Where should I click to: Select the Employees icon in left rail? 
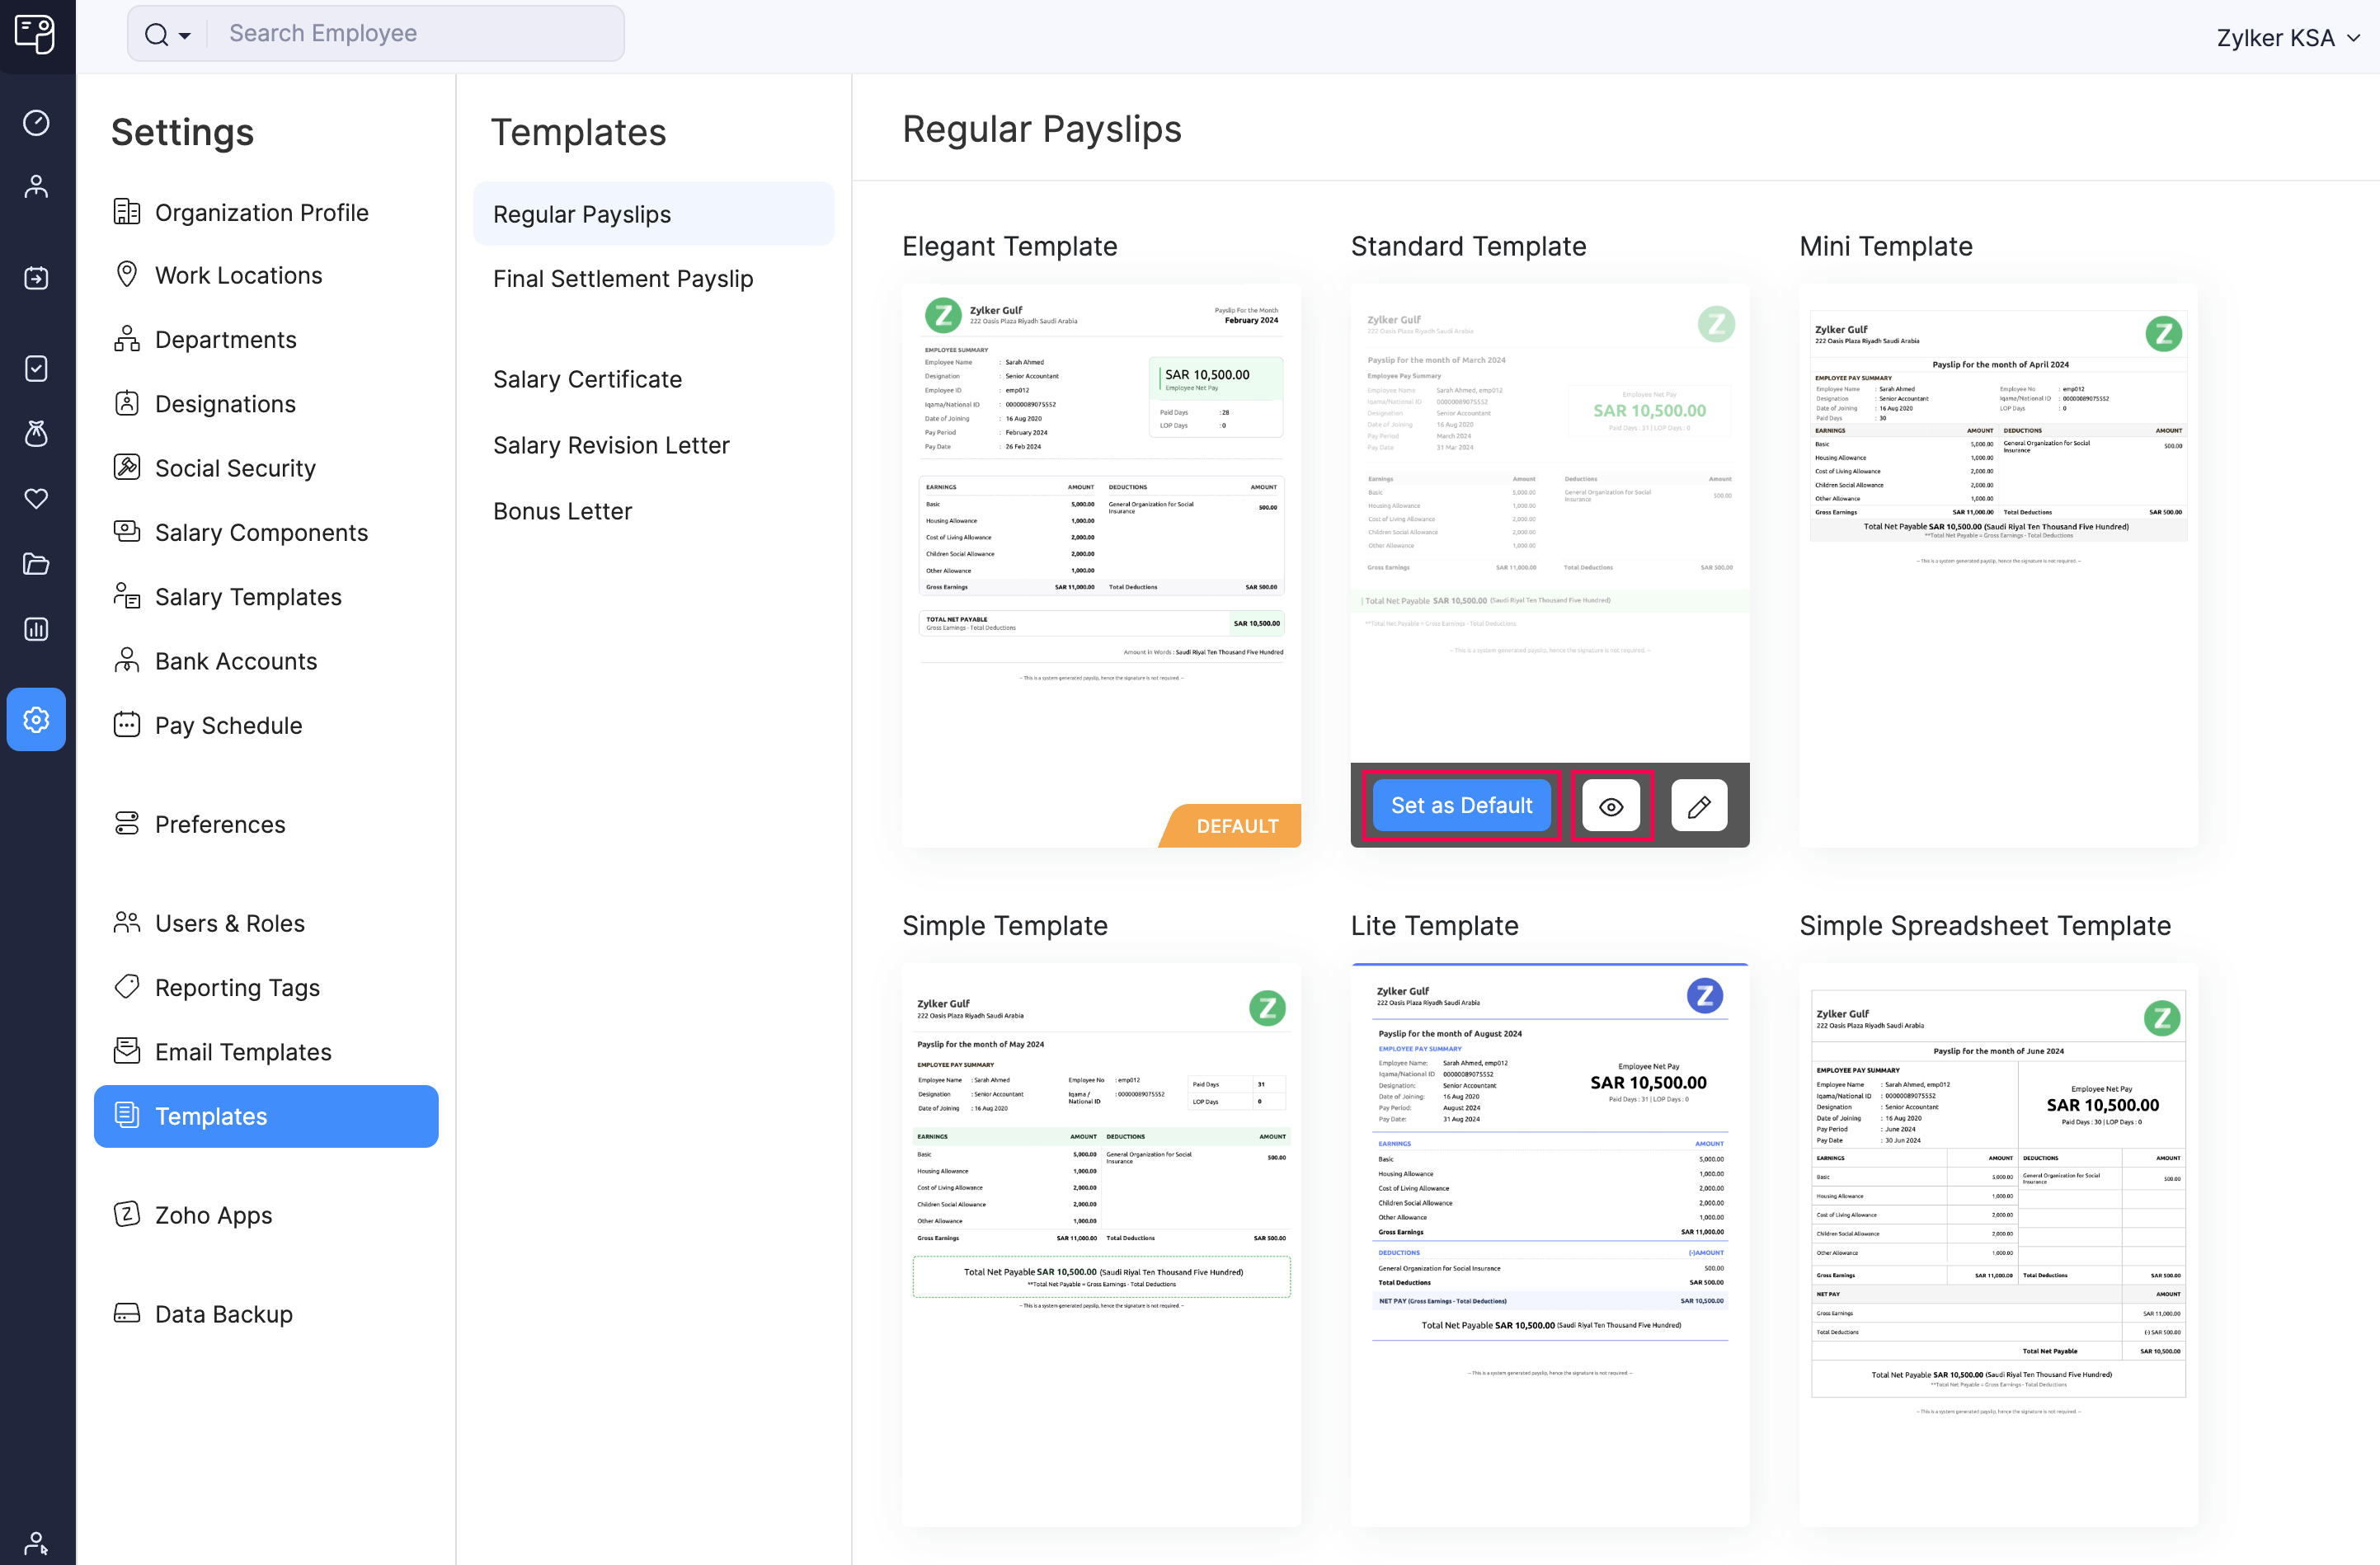click(x=36, y=186)
